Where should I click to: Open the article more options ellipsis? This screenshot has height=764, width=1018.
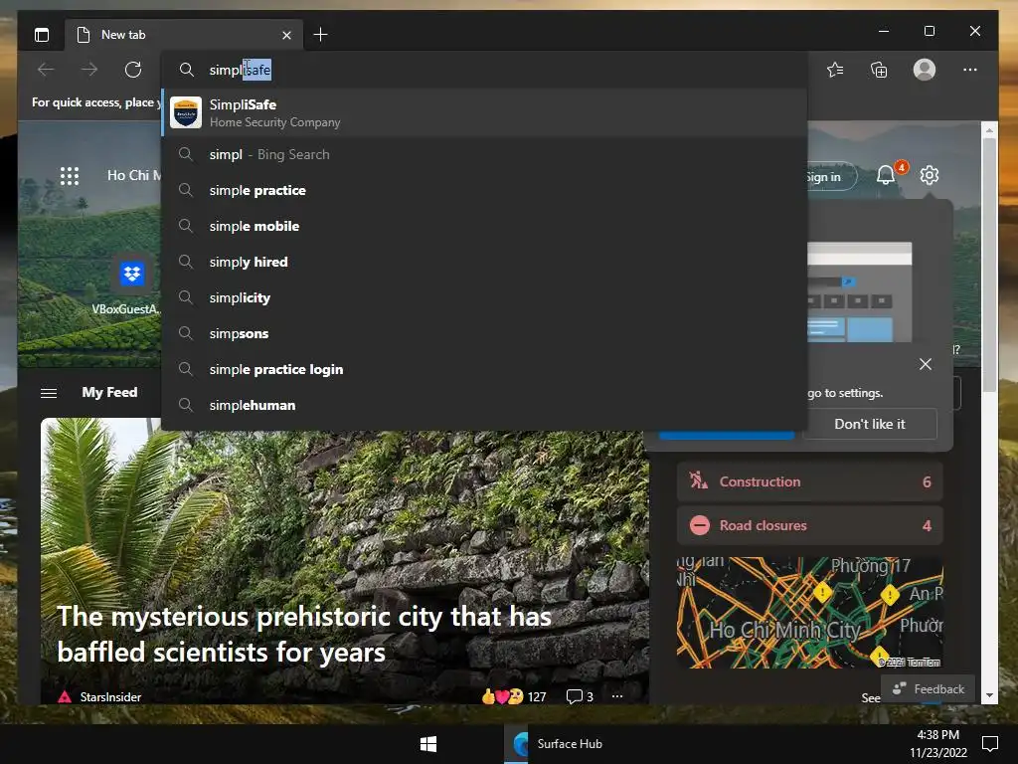tap(616, 695)
